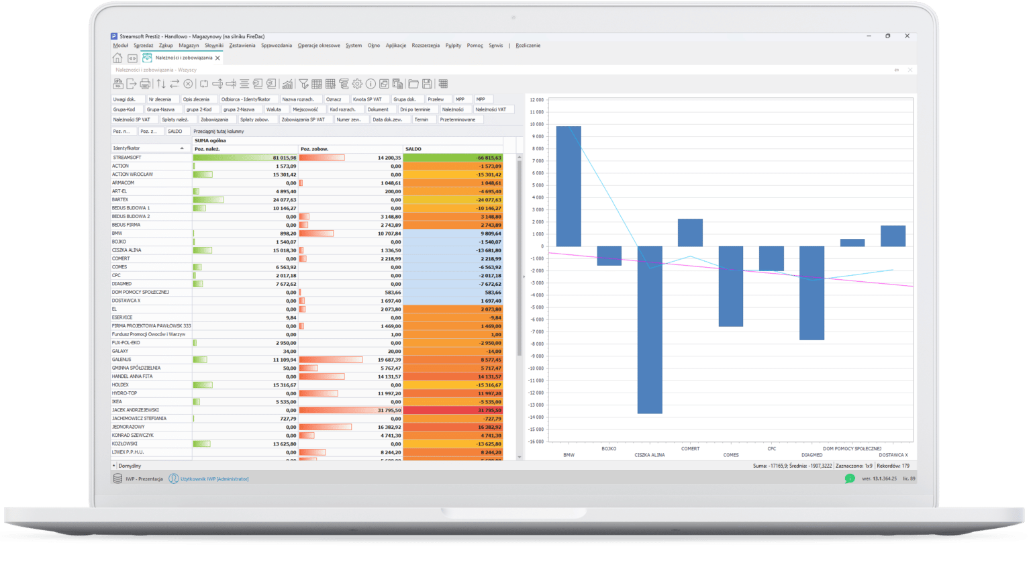Collapse the chart panel with the side arrow
This screenshot has width=1031, height=561.
point(523,275)
